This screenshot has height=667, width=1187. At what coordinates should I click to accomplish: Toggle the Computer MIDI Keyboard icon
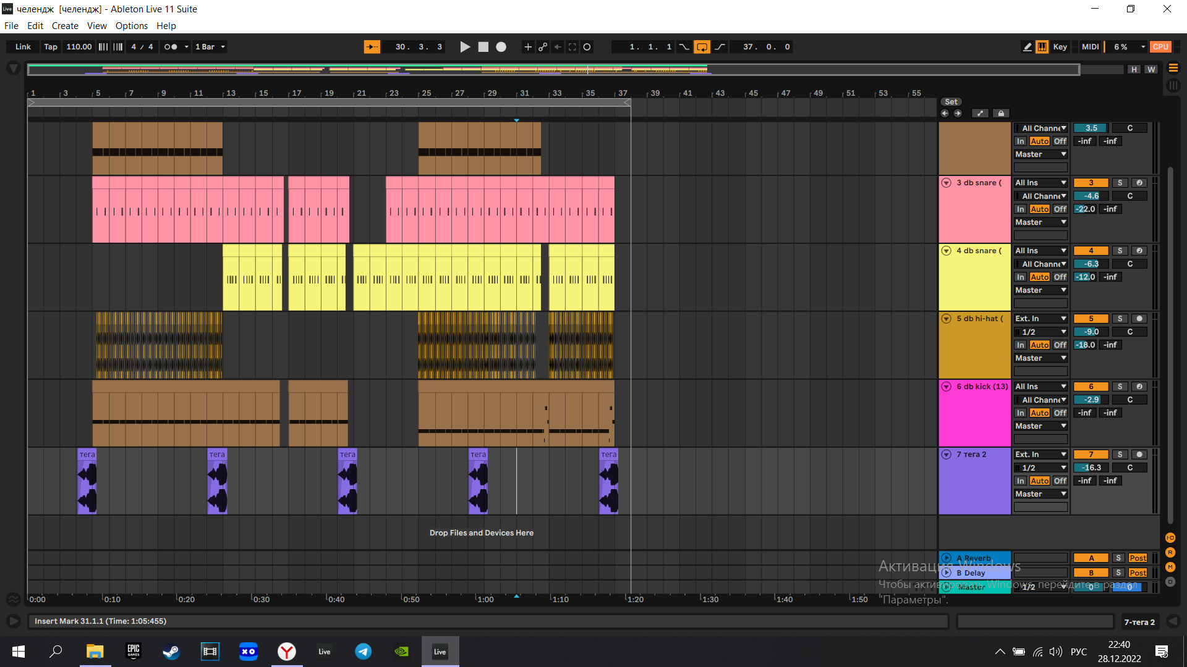pyautogui.click(x=1042, y=47)
